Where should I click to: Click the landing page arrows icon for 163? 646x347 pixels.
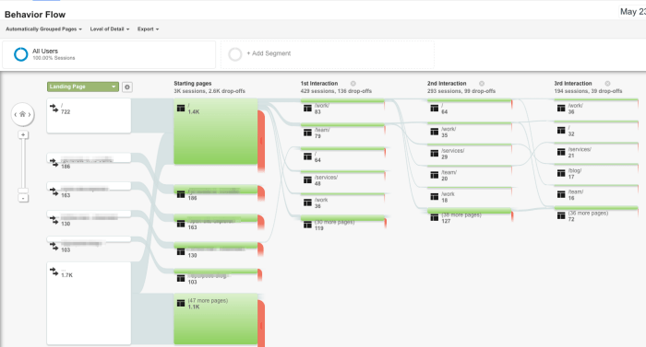[54, 191]
